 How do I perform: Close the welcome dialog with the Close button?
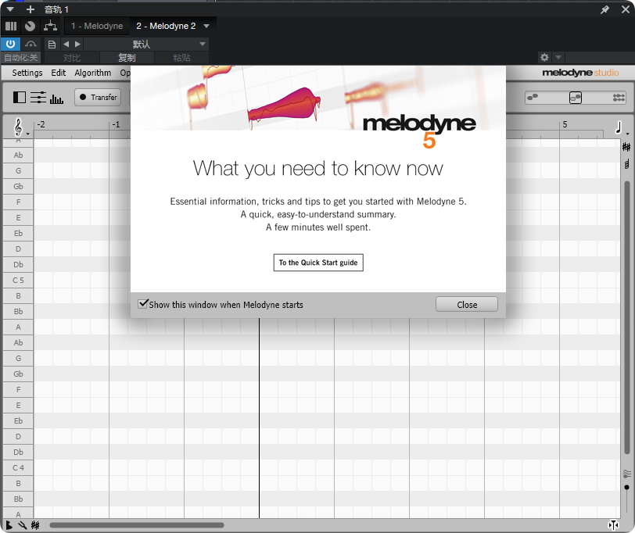point(466,304)
